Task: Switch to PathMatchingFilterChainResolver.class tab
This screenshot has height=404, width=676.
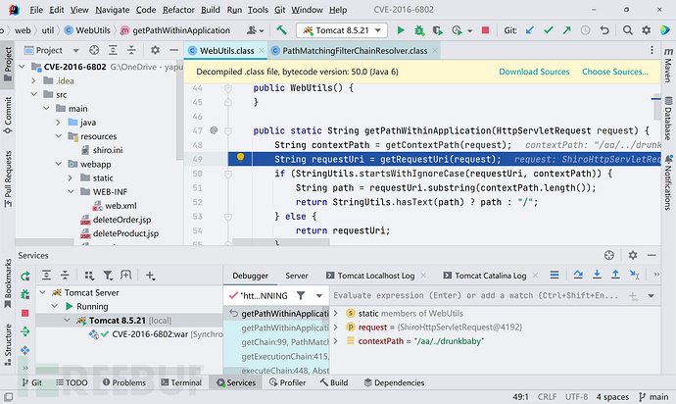Action: pos(355,51)
